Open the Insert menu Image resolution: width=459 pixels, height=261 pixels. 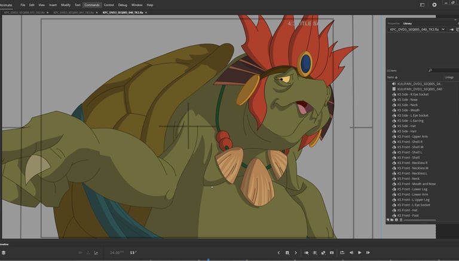53,5
